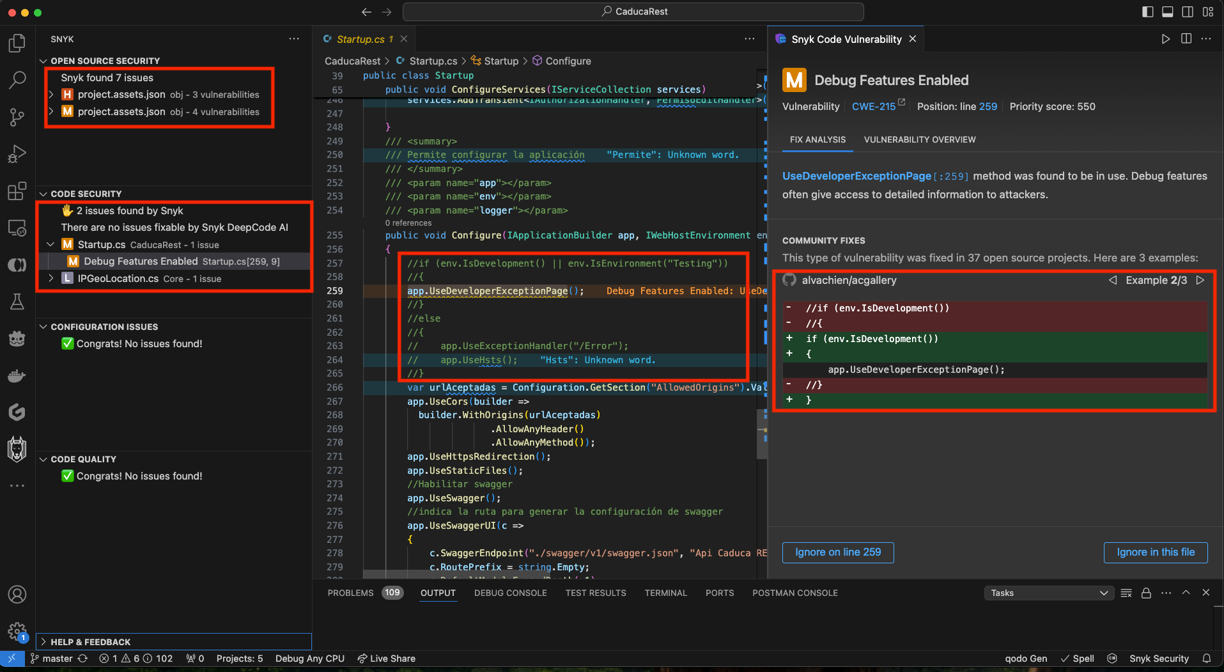This screenshot has height=672, width=1224.
Task: Expand IPGeoLocation.cs Core node
Action: point(51,279)
